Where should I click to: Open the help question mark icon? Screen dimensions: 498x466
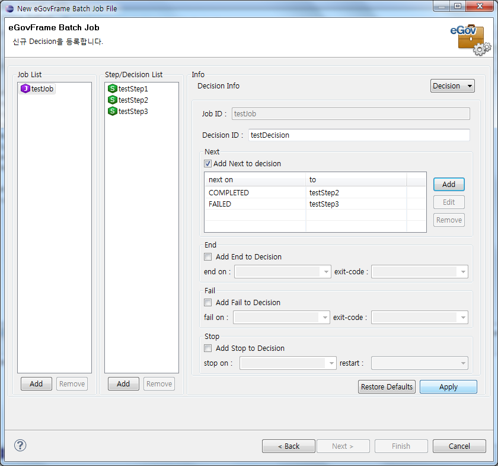coord(20,445)
